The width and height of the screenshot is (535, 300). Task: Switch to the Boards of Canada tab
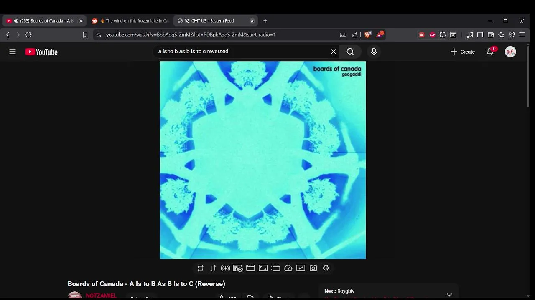point(44,21)
